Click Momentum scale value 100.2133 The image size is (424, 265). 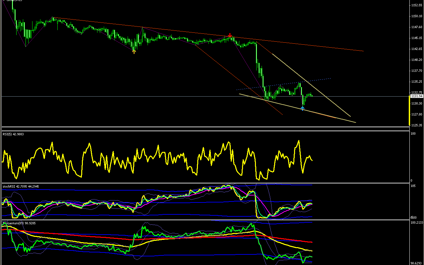coord(416,223)
